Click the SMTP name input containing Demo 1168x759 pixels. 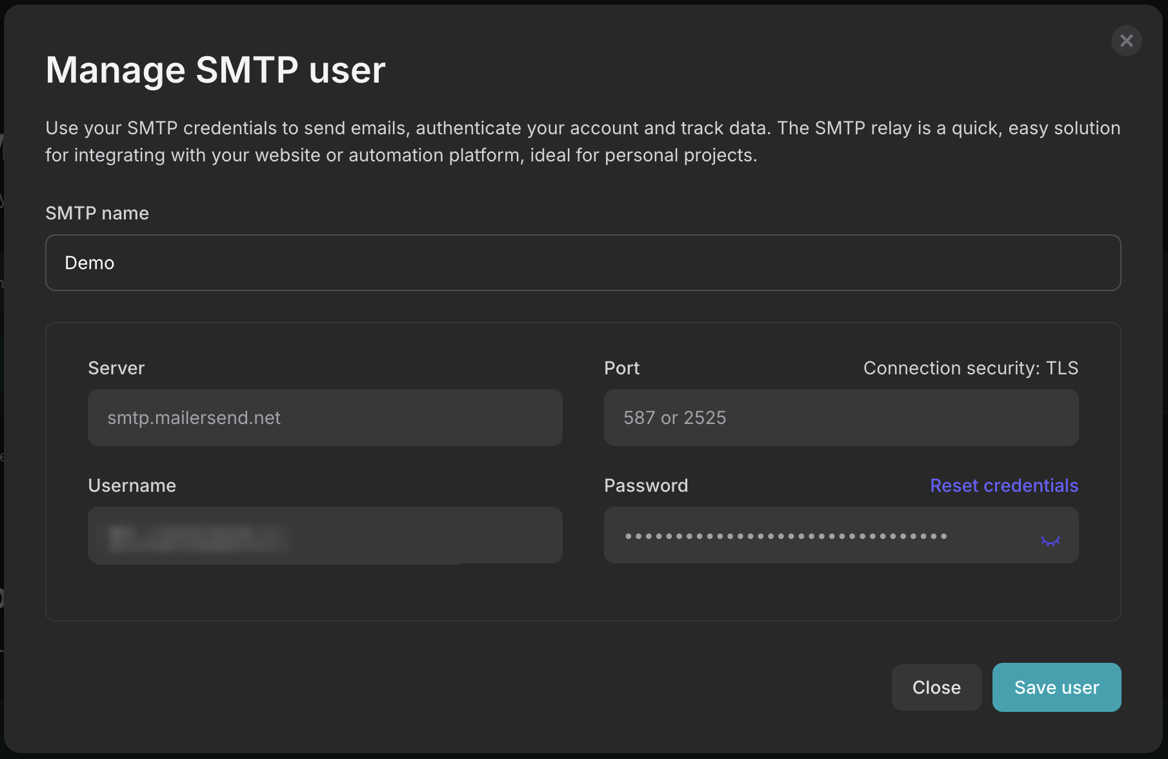[x=582, y=263]
